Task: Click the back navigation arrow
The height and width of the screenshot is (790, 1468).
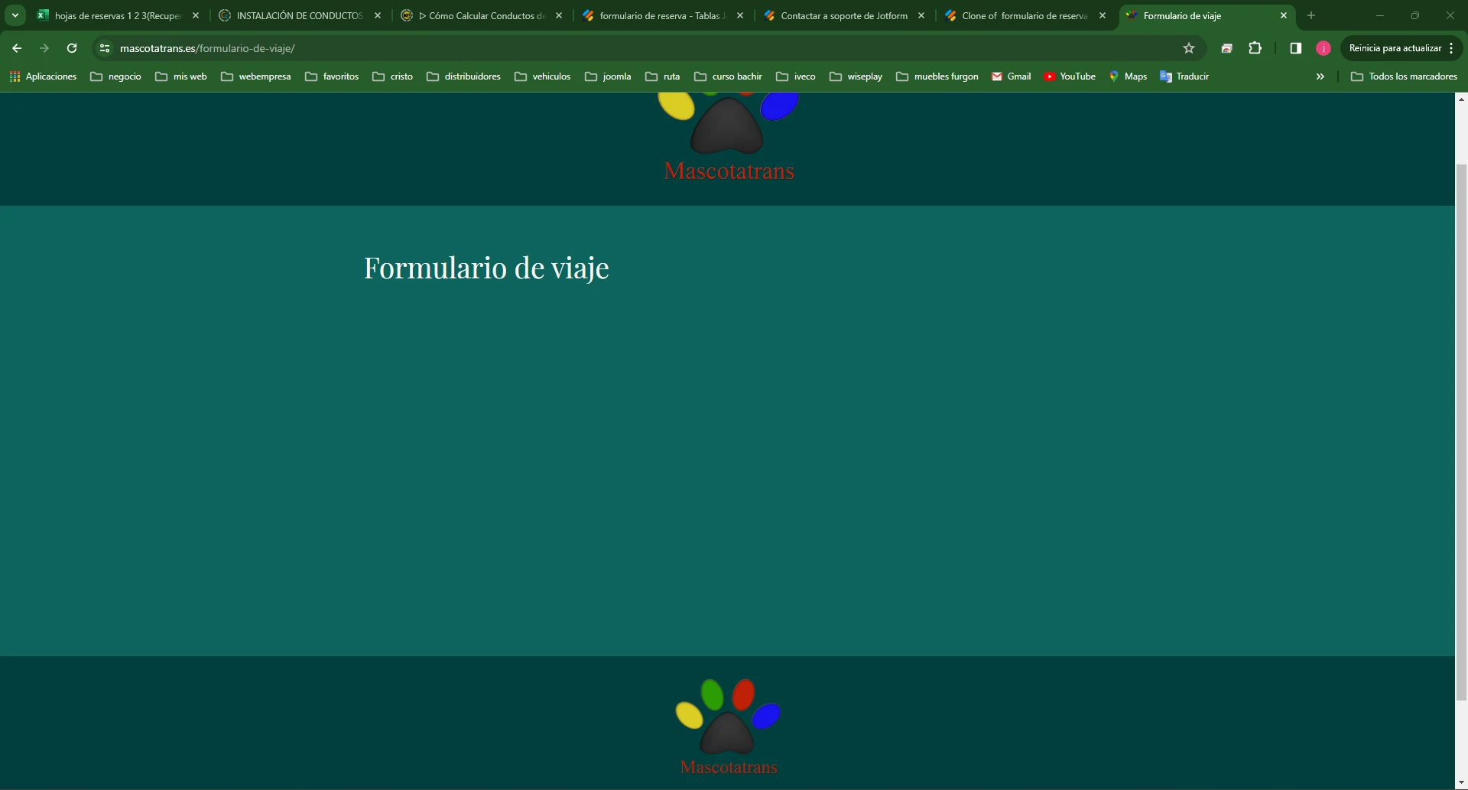Action: [17, 47]
